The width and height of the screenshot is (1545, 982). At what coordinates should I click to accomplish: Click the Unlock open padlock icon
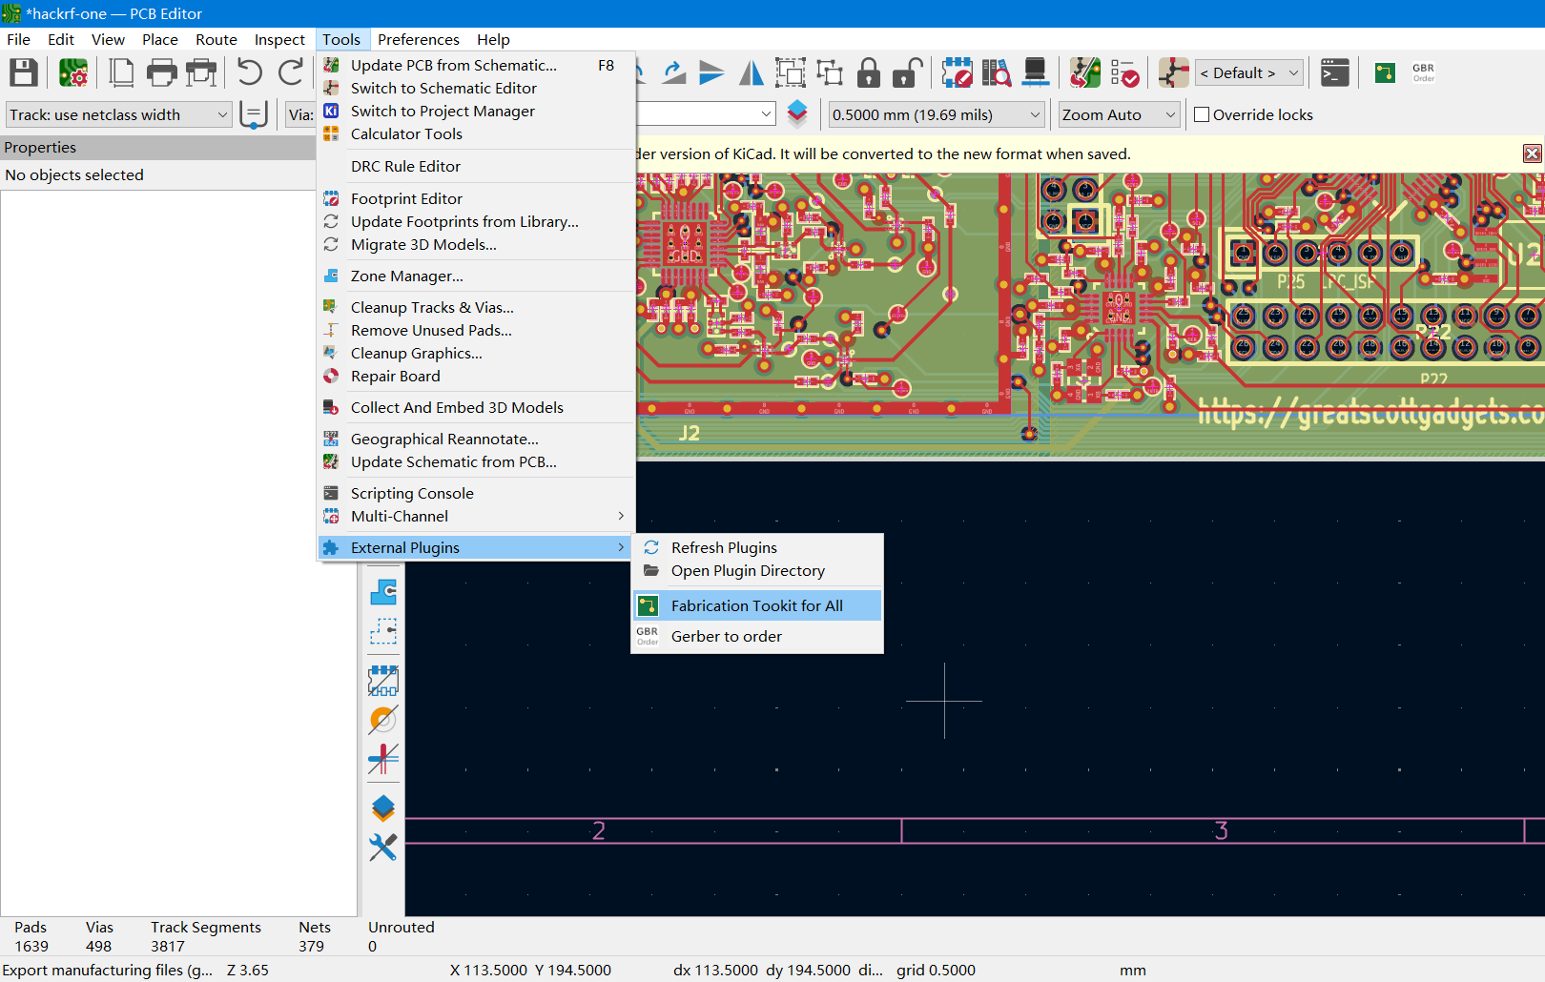pyautogui.click(x=907, y=73)
